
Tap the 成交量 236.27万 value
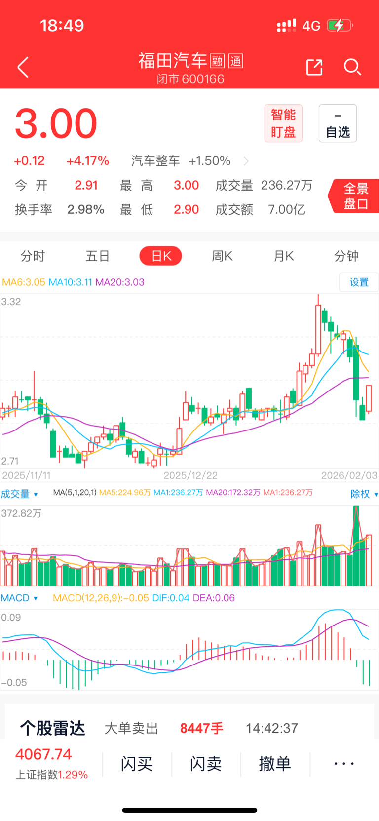tap(287, 185)
